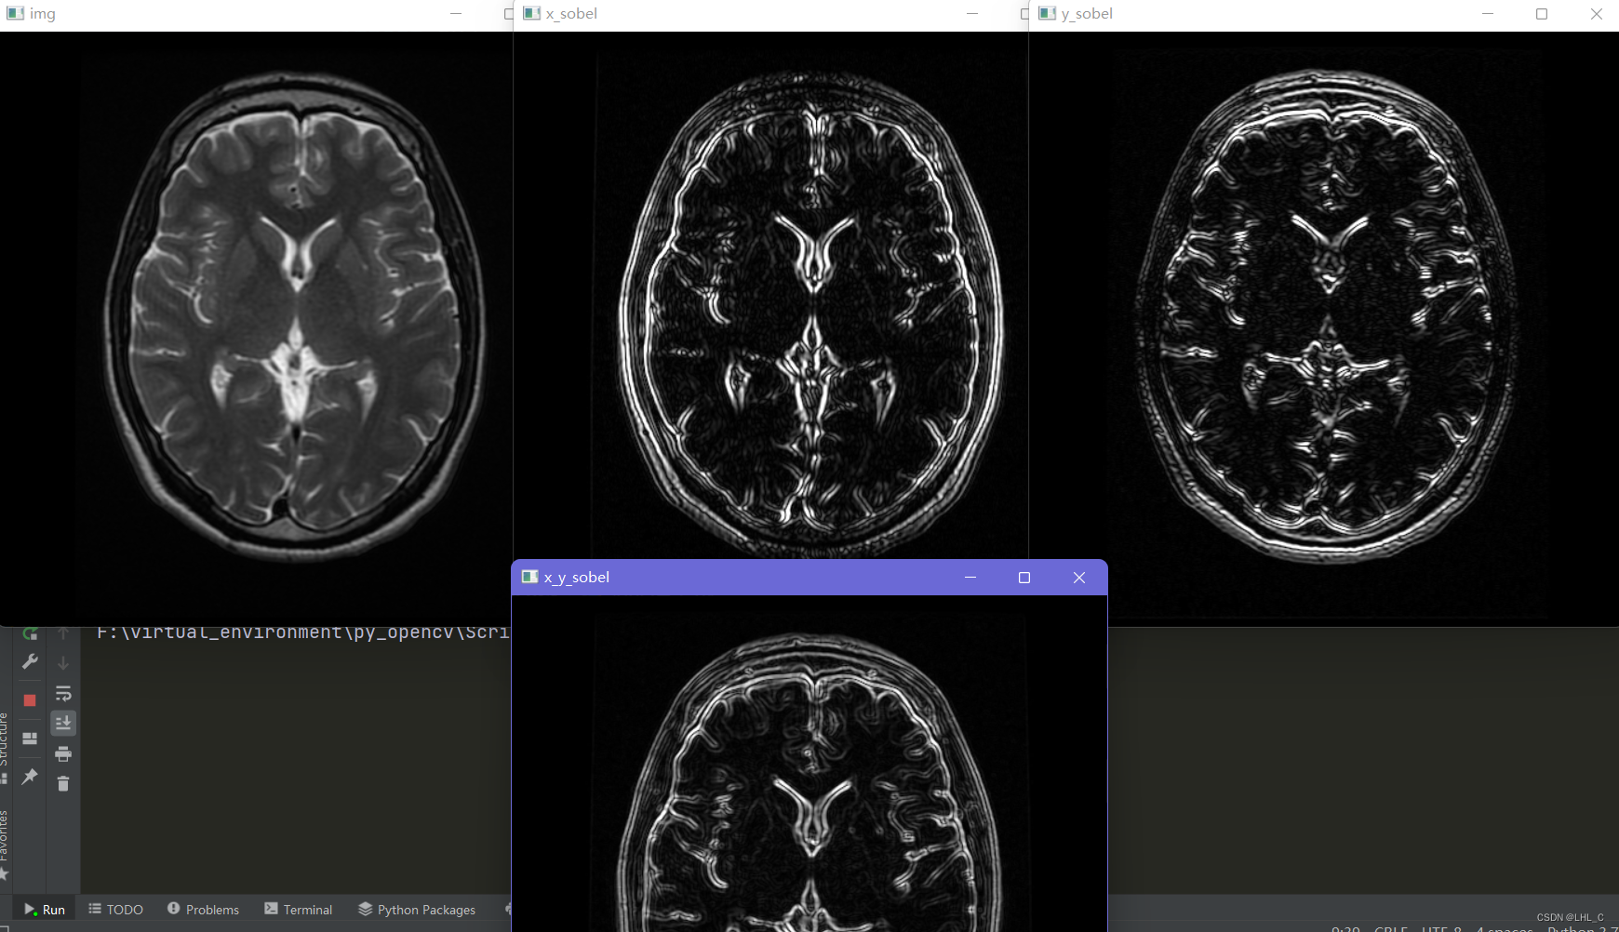This screenshot has height=932, width=1619.
Task: Maximize the x_y_sobel window
Action: click(x=1024, y=578)
